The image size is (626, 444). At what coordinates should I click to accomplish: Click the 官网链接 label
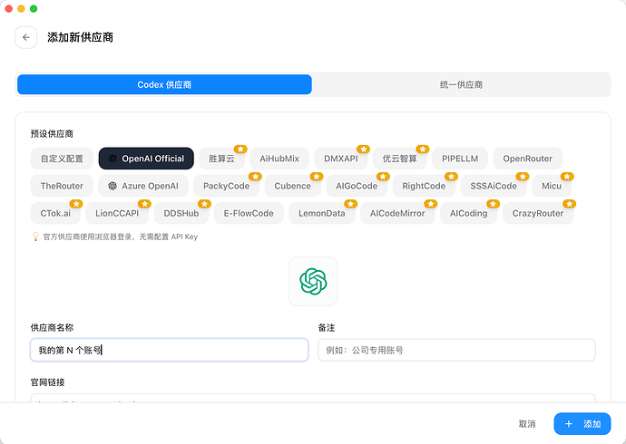(x=47, y=382)
